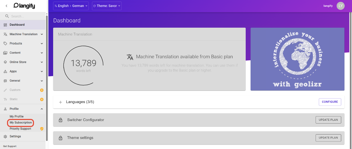This screenshot has height=149, width=352.
Task: Click the lock icon on Theme settings
Action: [x=61, y=138]
